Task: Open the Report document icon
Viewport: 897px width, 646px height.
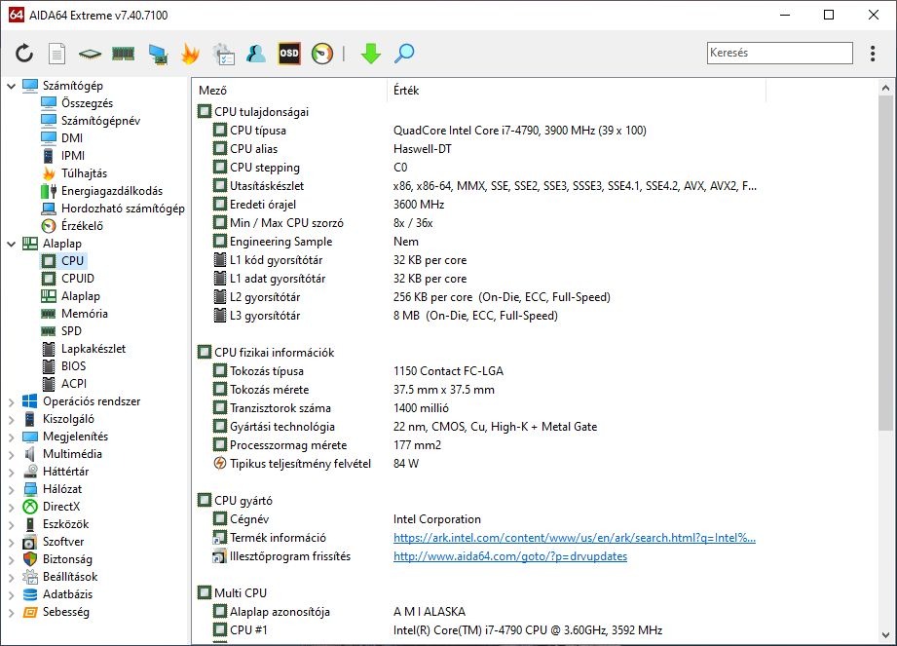Action: click(57, 54)
